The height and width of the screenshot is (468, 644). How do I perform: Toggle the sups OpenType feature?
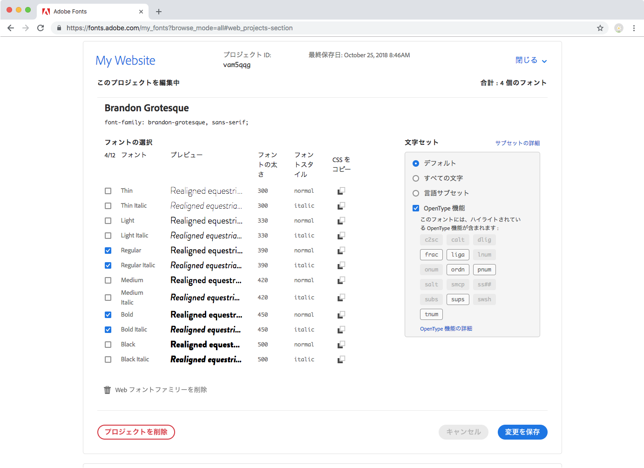click(x=458, y=299)
